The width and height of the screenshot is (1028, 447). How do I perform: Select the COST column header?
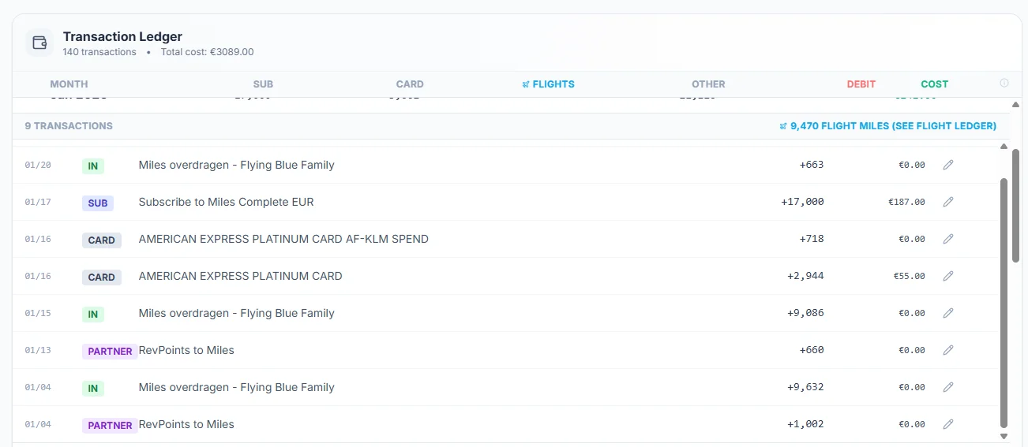pos(935,84)
